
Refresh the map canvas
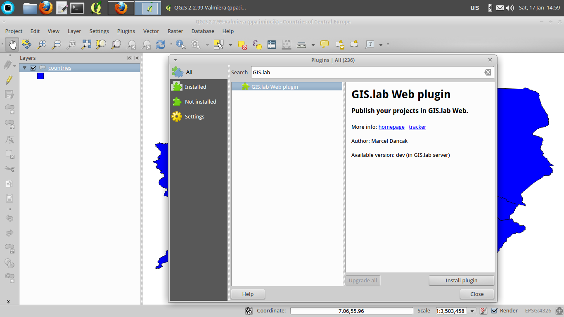coord(161,44)
